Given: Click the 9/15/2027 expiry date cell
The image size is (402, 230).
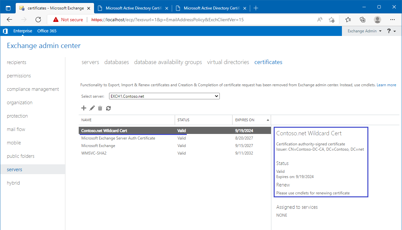Looking at the screenshot, I should coord(244,146).
